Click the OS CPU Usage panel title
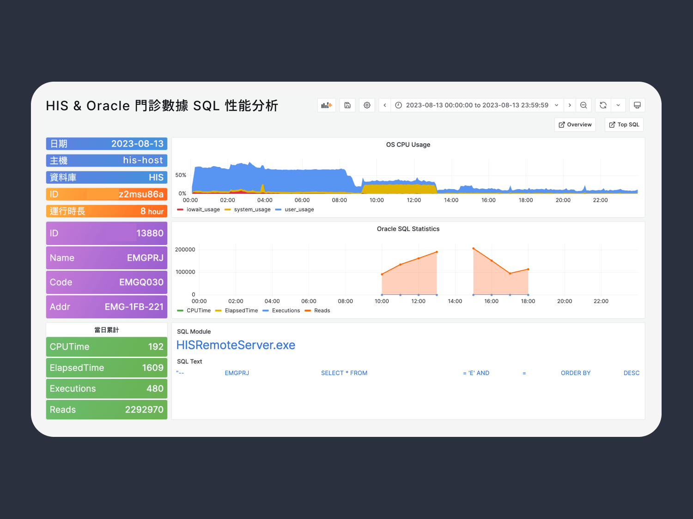The height and width of the screenshot is (519, 693). [408, 144]
